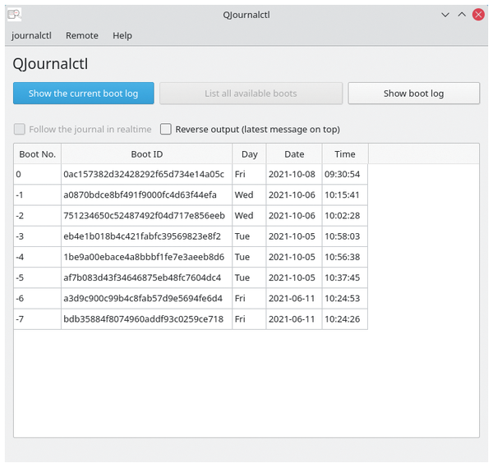Click Show the current boot log button
The height and width of the screenshot is (467, 493).
83,94
